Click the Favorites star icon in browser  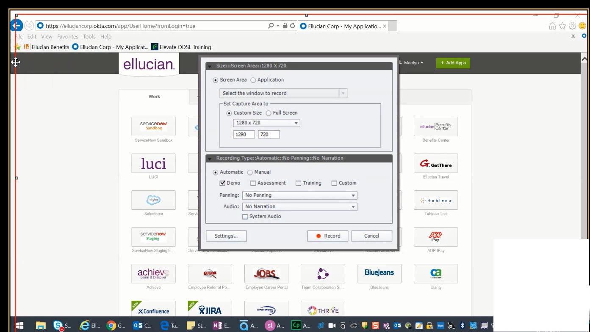coord(562,26)
